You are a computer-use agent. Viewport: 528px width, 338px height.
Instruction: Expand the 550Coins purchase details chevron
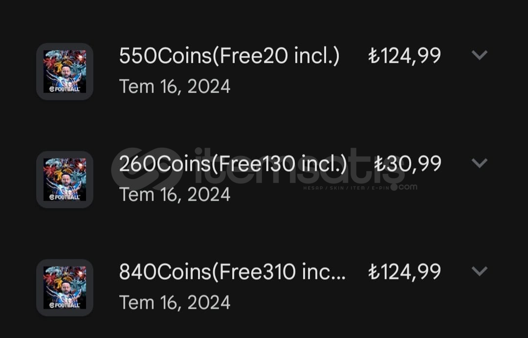[x=480, y=55]
